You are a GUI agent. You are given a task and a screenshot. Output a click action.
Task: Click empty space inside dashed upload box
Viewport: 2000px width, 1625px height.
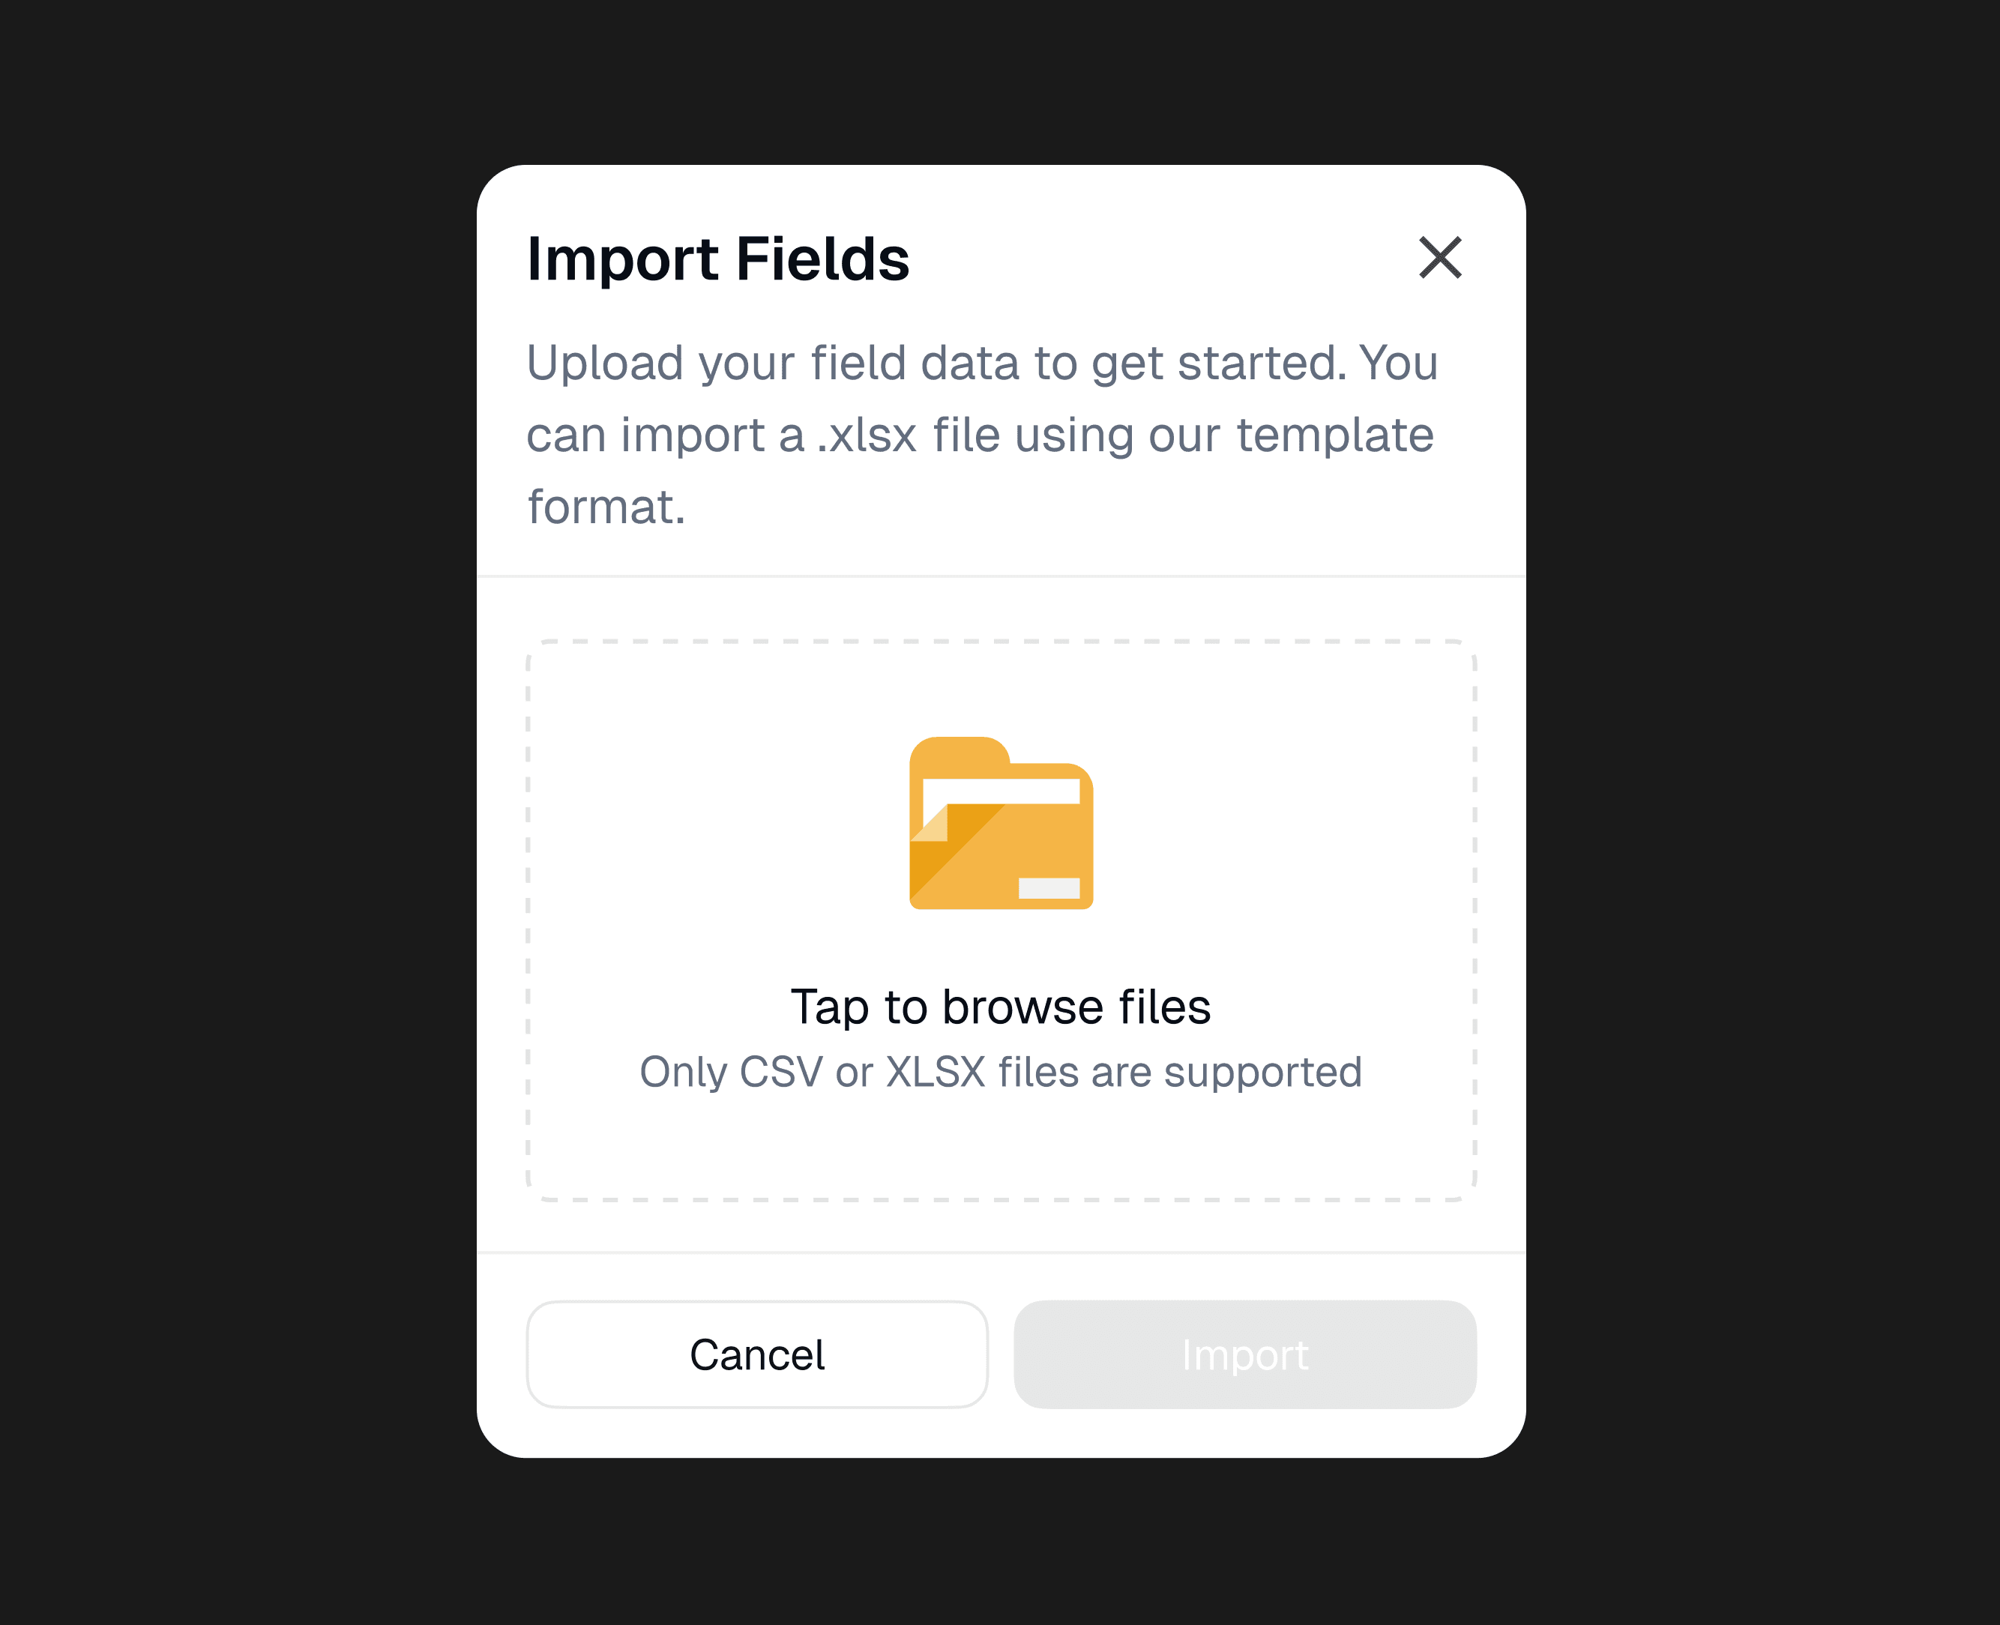point(711,842)
